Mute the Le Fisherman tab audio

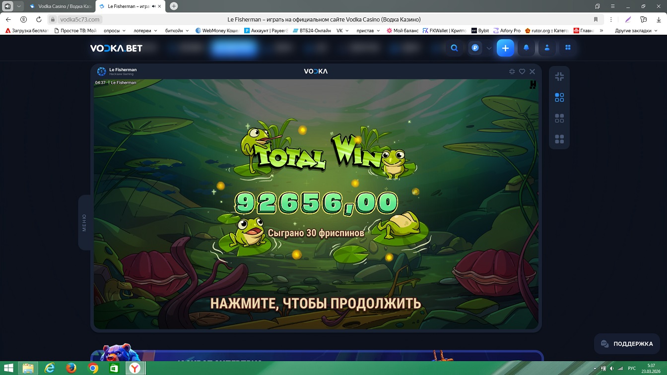coord(154,6)
